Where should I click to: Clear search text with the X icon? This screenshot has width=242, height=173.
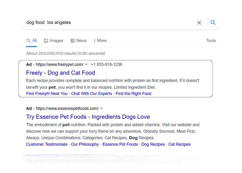coord(199,23)
